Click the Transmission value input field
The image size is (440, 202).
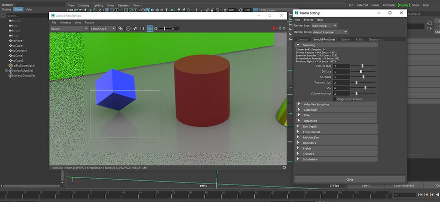(341, 83)
